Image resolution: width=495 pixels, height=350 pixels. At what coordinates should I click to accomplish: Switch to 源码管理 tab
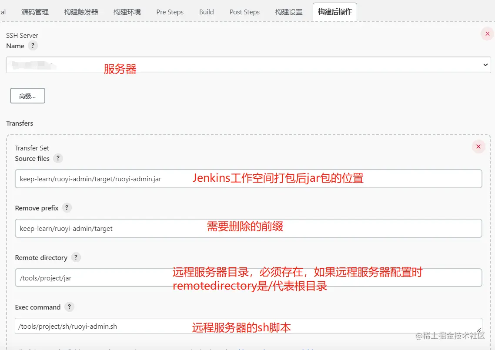click(35, 12)
